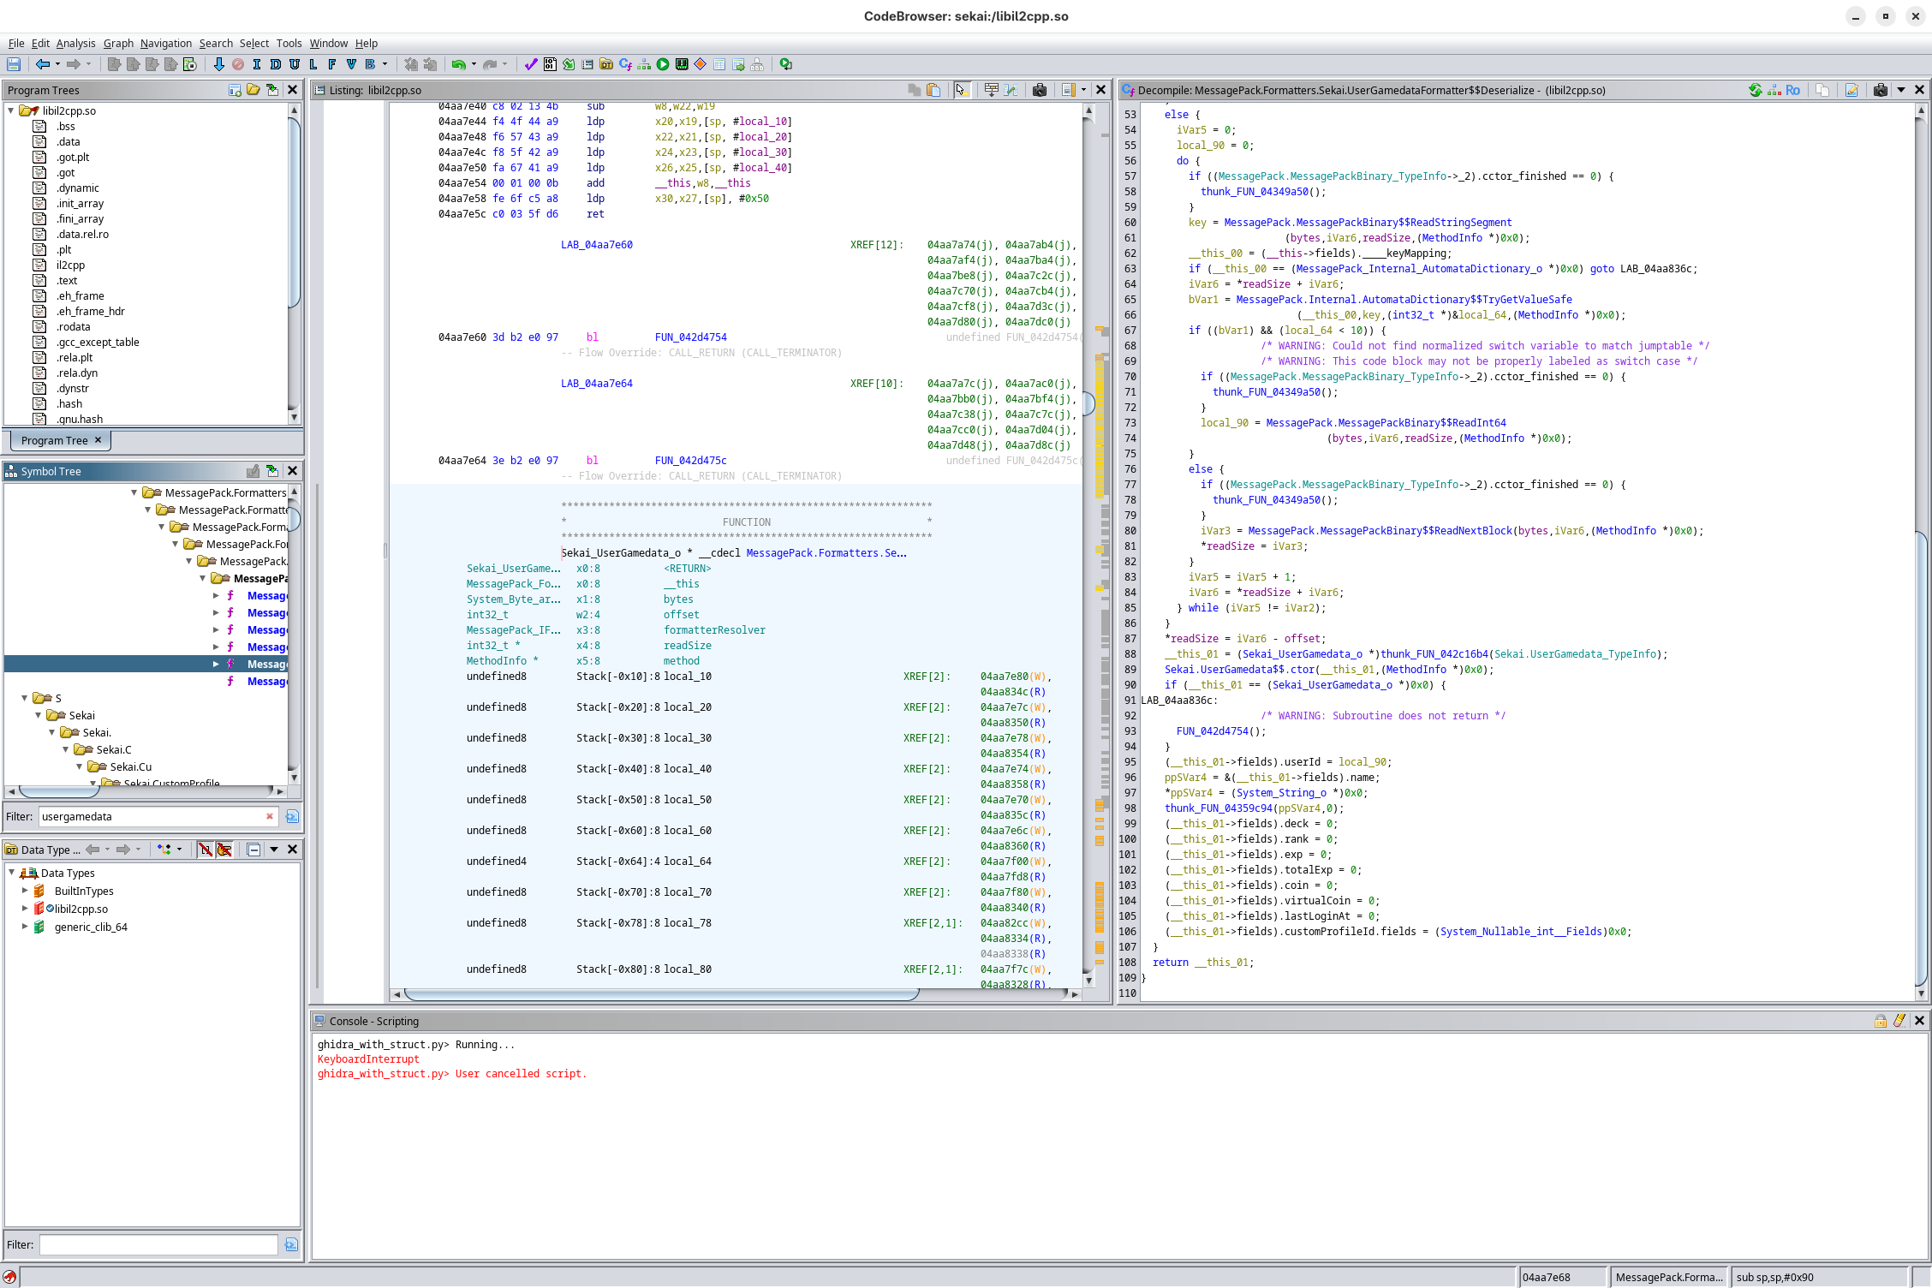The height and width of the screenshot is (1288, 1932).
Task: Open the Memory Map chip icon
Action: click(x=682, y=64)
